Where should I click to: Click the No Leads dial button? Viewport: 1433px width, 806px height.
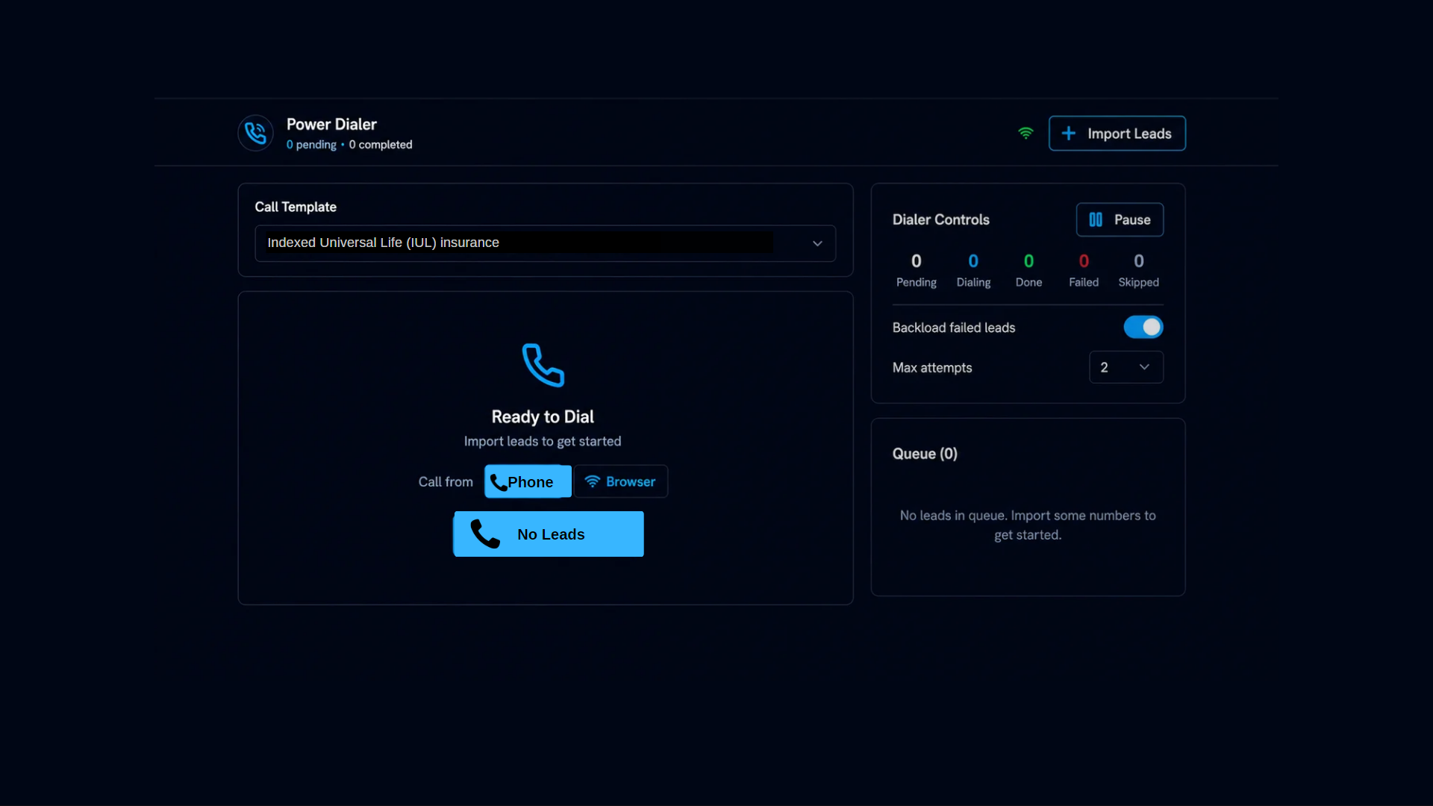pyautogui.click(x=549, y=534)
